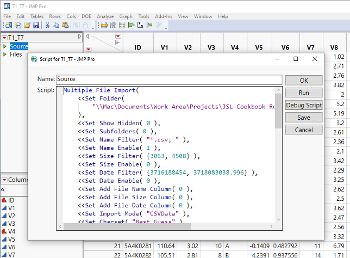Click the OK button in script dialog
Image resolution: width=350 pixels, height=258 pixels.
click(303, 81)
